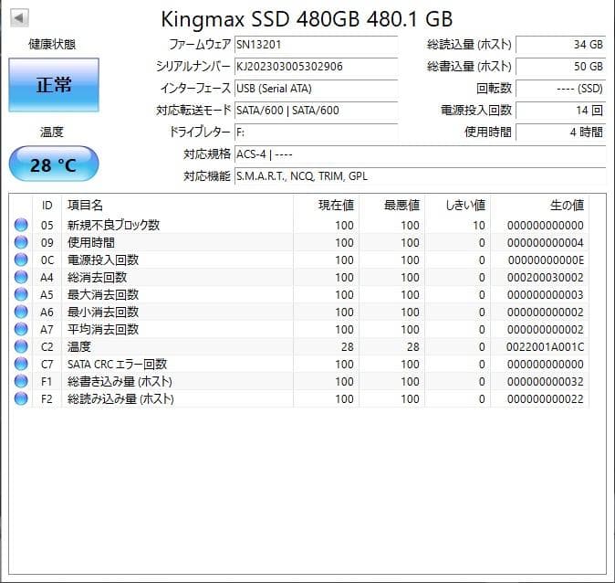Image resolution: width=615 pixels, height=583 pixels.
Task: Select the 電源投入回数 attribute row in table
Action: 300,260
